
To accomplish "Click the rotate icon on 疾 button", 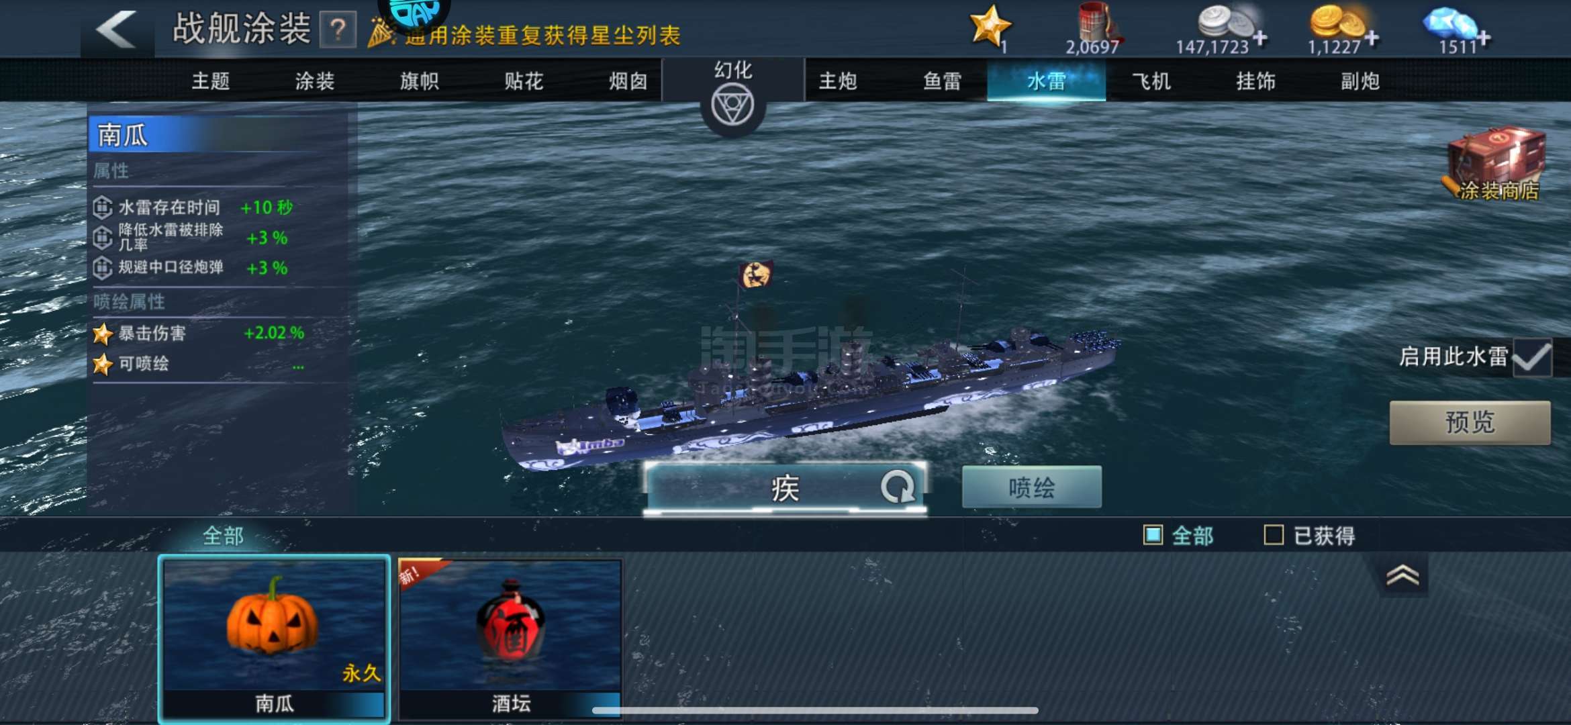I will [x=898, y=487].
